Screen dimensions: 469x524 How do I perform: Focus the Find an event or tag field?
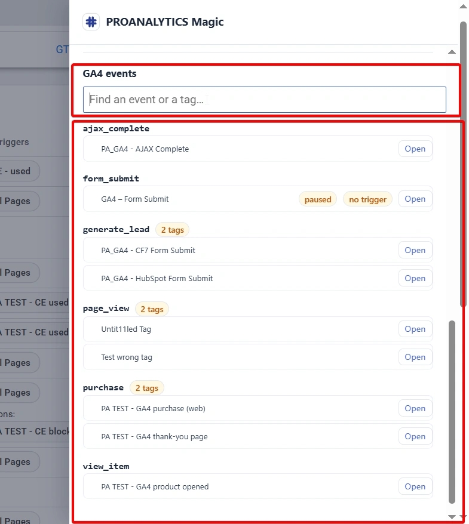click(264, 100)
